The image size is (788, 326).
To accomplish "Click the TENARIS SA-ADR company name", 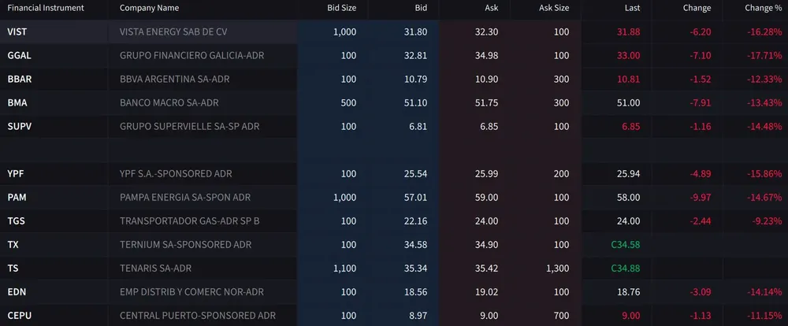I will point(155,269).
